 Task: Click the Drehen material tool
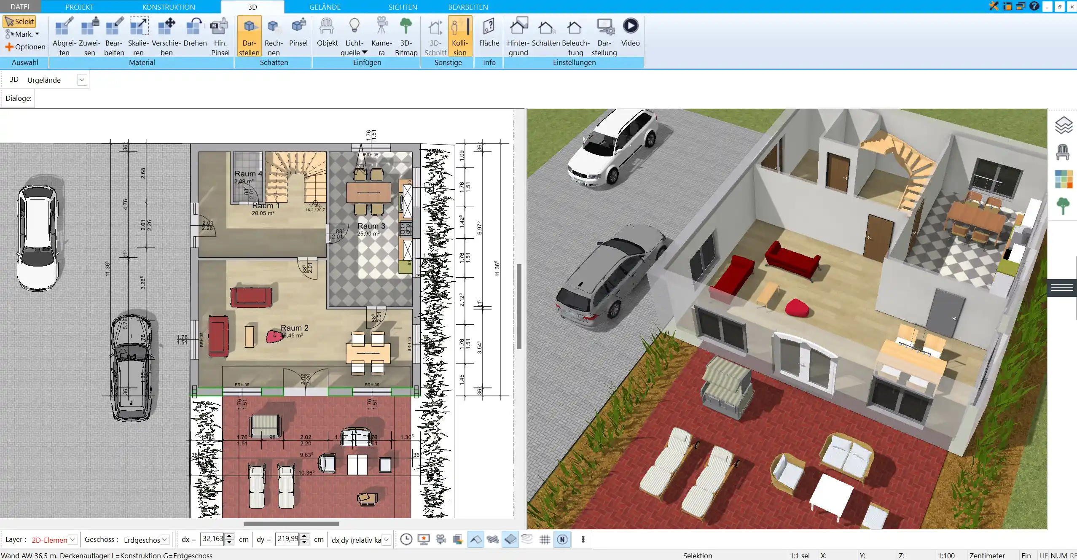[195, 32]
